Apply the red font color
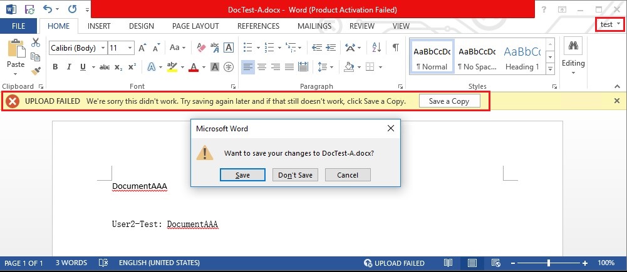This screenshot has height=272, width=627. point(194,67)
